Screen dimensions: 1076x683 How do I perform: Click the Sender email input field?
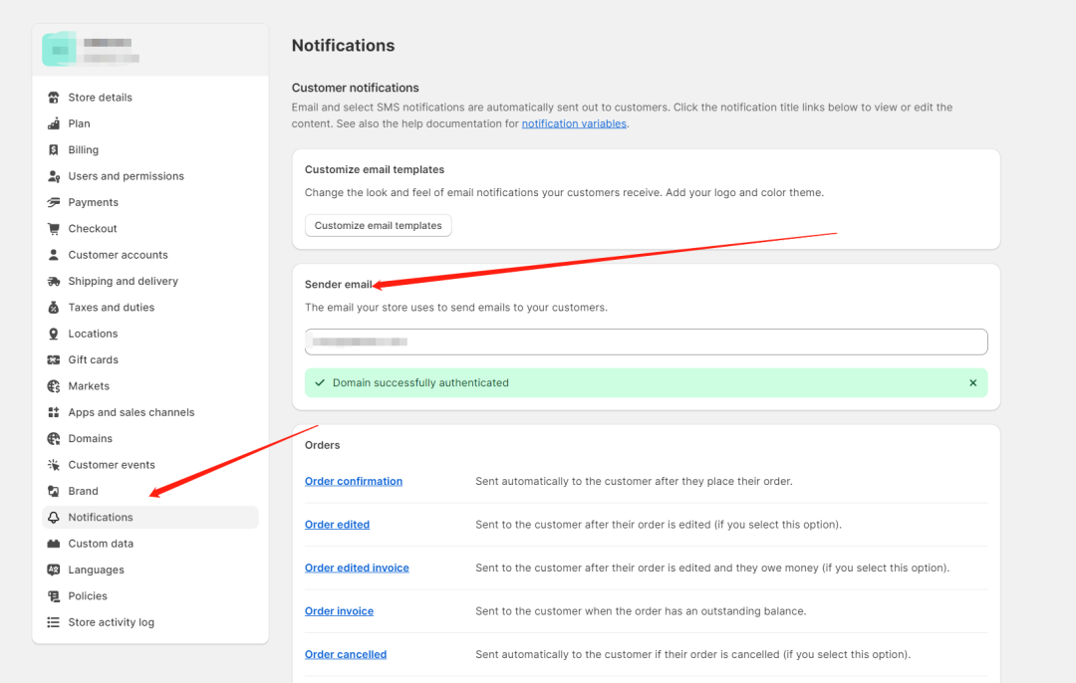pyautogui.click(x=646, y=342)
